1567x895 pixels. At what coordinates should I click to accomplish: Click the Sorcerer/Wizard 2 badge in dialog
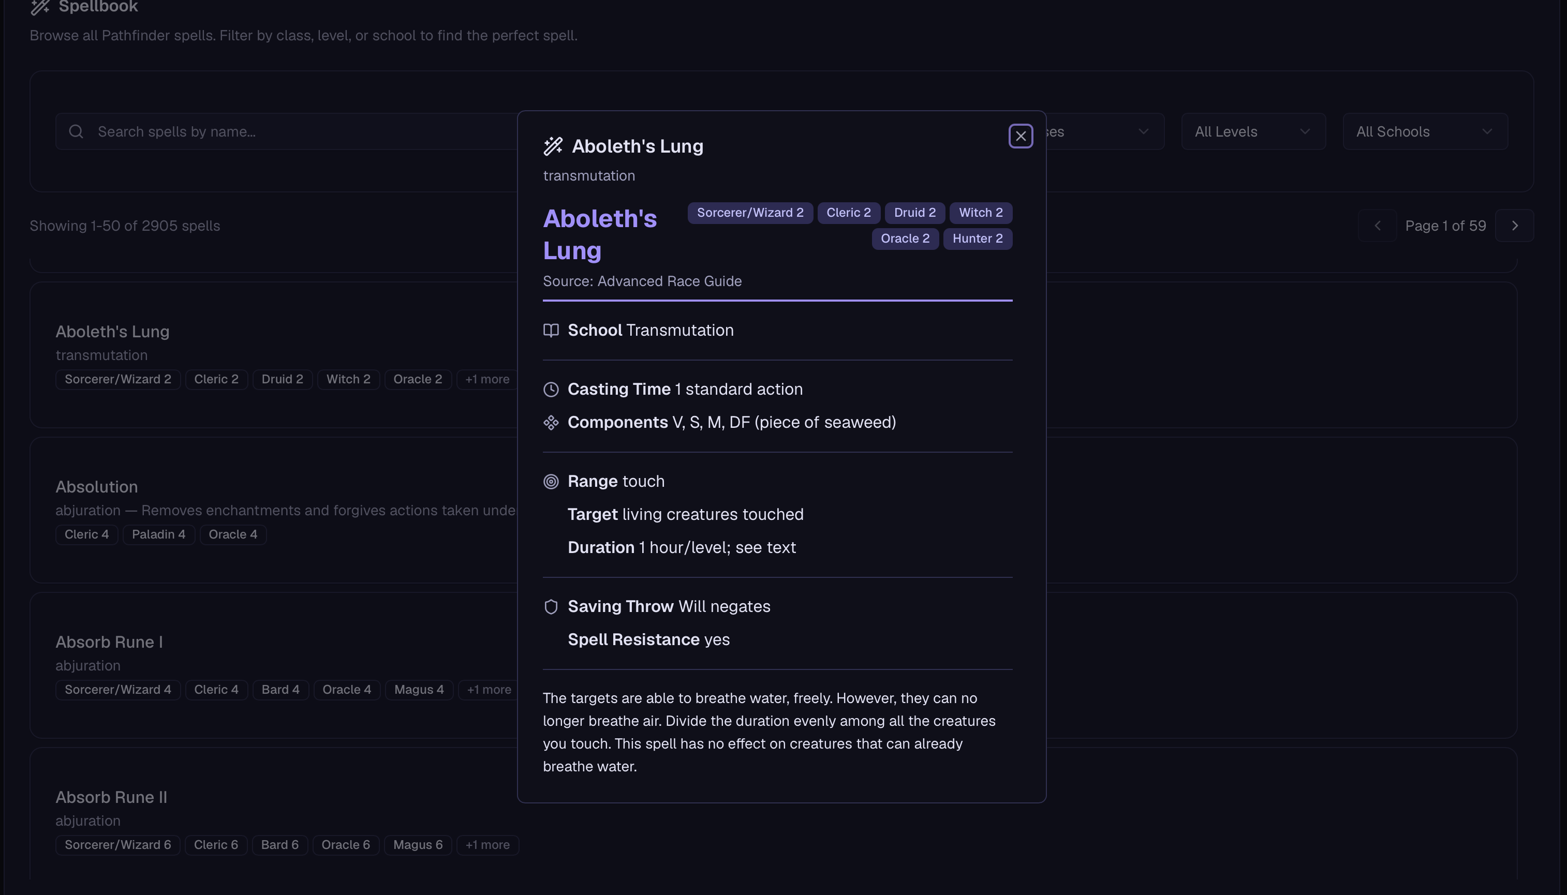point(750,213)
